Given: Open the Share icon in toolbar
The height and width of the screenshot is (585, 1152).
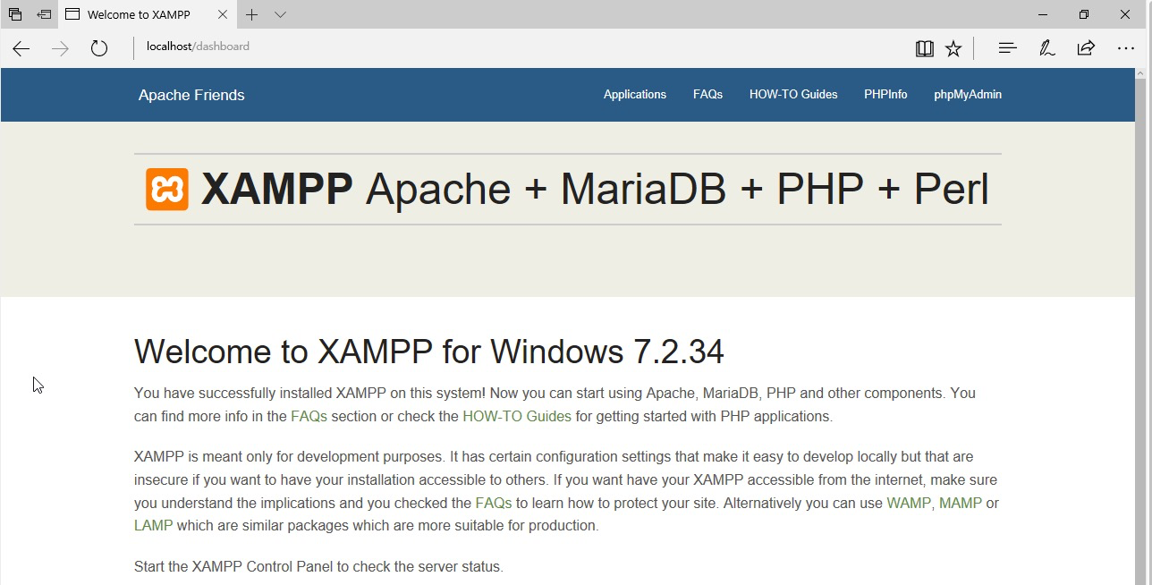Looking at the screenshot, I should 1086,48.
